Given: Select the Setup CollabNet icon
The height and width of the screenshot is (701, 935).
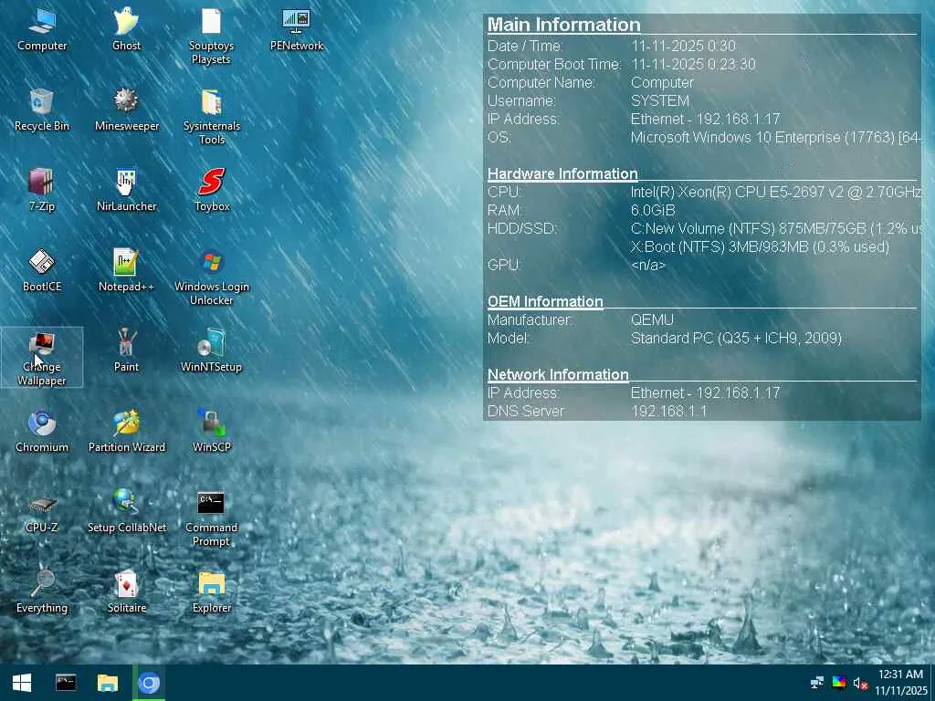Looking at the screenshot, I should (x=126, y=513).
